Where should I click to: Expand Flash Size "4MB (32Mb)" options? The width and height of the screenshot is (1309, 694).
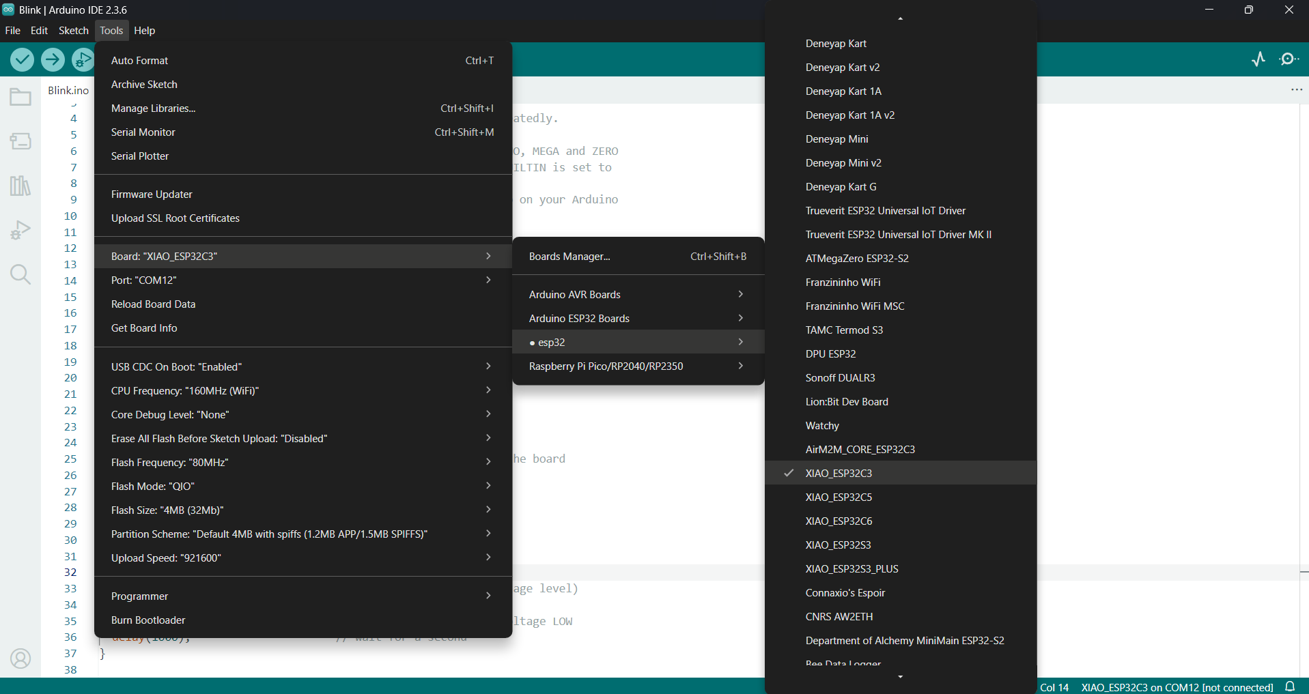pos(303,510)
